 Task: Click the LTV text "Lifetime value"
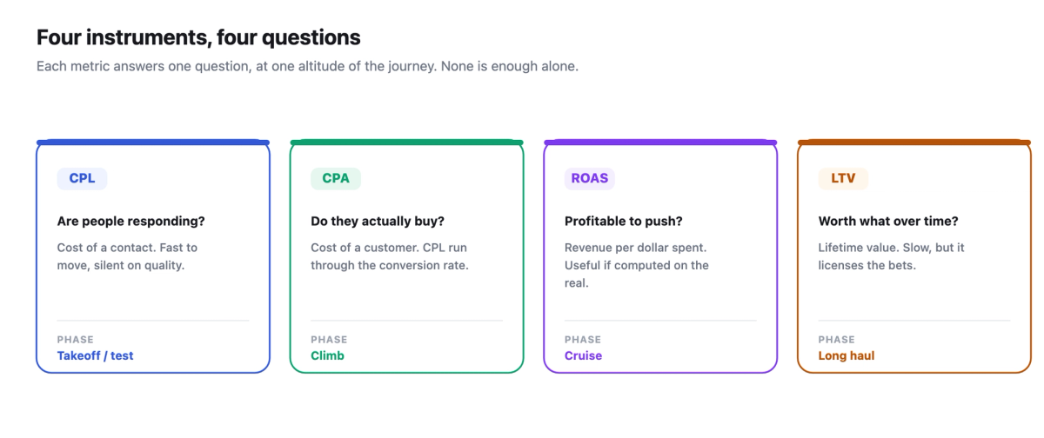(x=858, y=248)
